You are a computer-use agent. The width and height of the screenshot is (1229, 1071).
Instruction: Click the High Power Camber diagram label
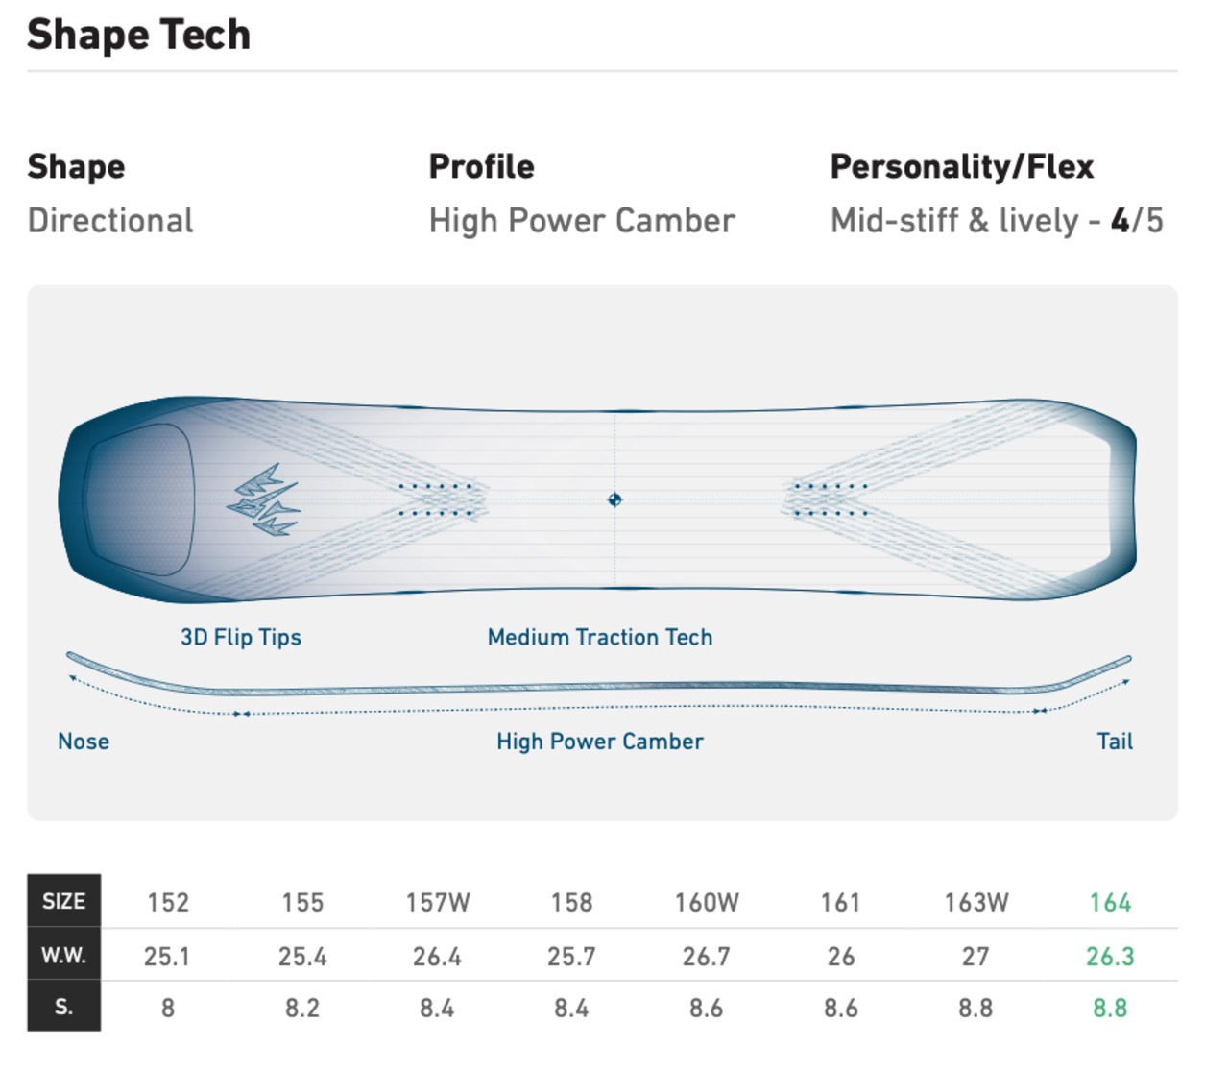pos(600,742)
